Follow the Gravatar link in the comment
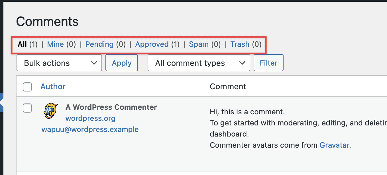 (334, 145)
